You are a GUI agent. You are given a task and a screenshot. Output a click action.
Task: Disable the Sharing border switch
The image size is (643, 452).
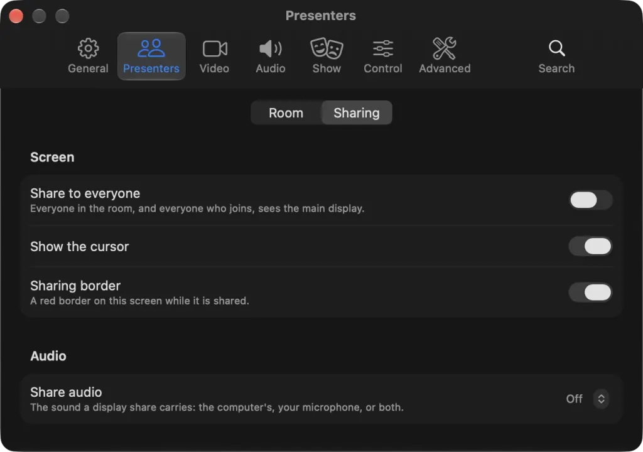pos(590,293)
